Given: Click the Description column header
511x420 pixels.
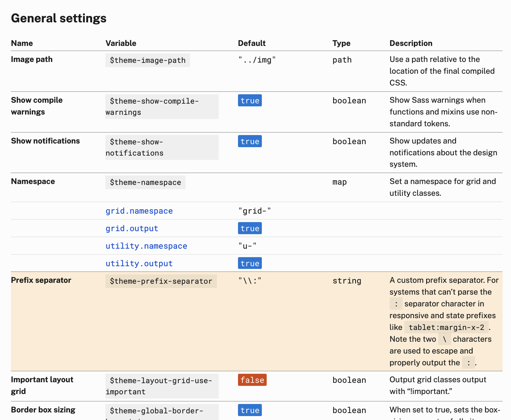Looking at the screenshot, I should [x=411, y=43].
